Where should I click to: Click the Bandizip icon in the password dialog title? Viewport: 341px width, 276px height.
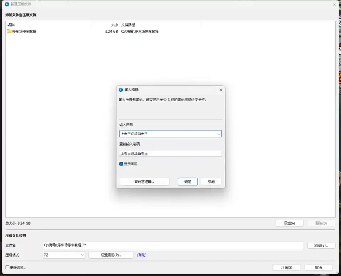(x=121, y=90)
